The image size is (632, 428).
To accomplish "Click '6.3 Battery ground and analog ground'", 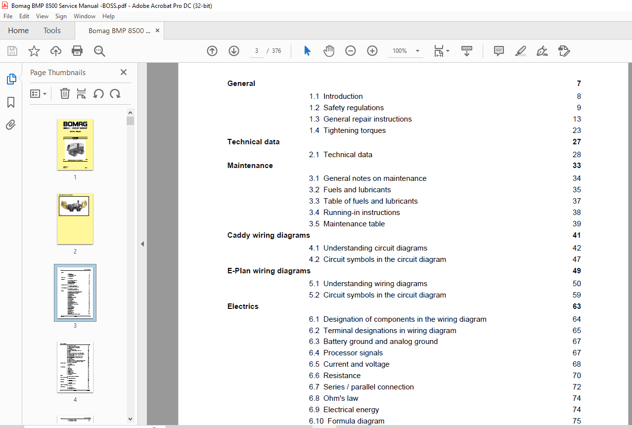I will tap(373, 342).
